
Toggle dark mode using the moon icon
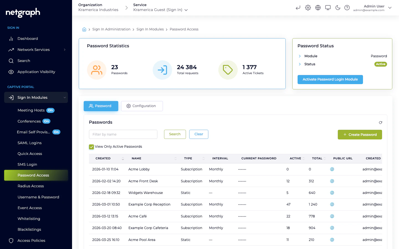[x=338, y=8]
